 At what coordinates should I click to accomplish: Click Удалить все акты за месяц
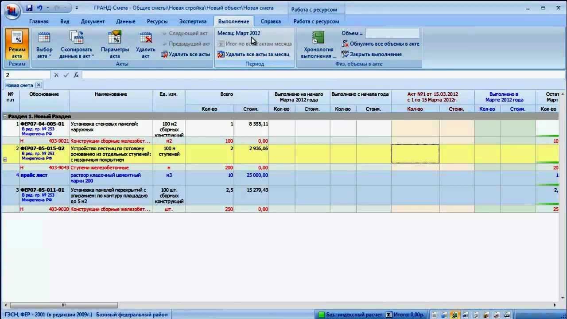click(x=253, y=54)
